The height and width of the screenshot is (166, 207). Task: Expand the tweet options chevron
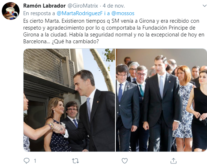tap(204, 6)
